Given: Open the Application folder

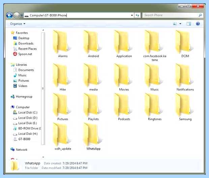Looking at the screenshot, I should (x=124, y=44).
